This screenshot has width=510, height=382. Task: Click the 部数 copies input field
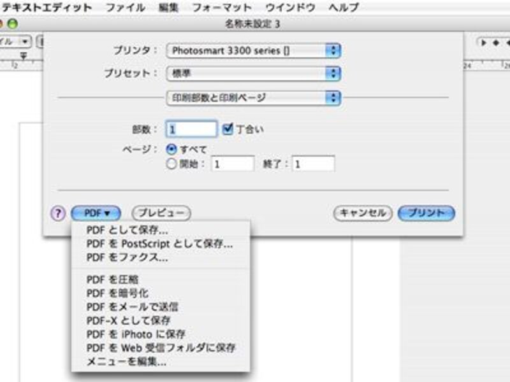click(x=191, y=129)
